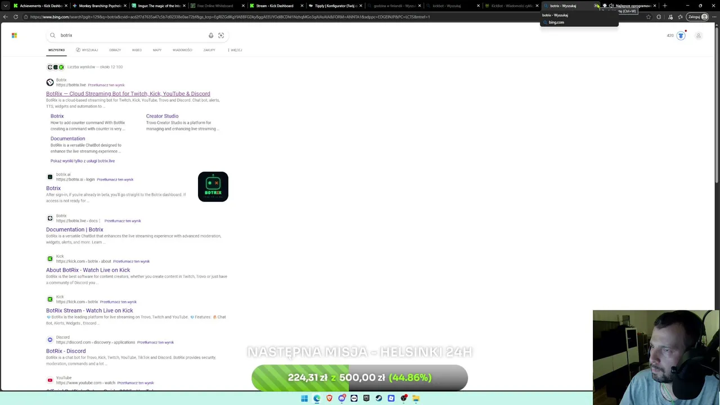Close the botrix - Wyszukaj tab
Screen dimensions: 720x405
596,6
